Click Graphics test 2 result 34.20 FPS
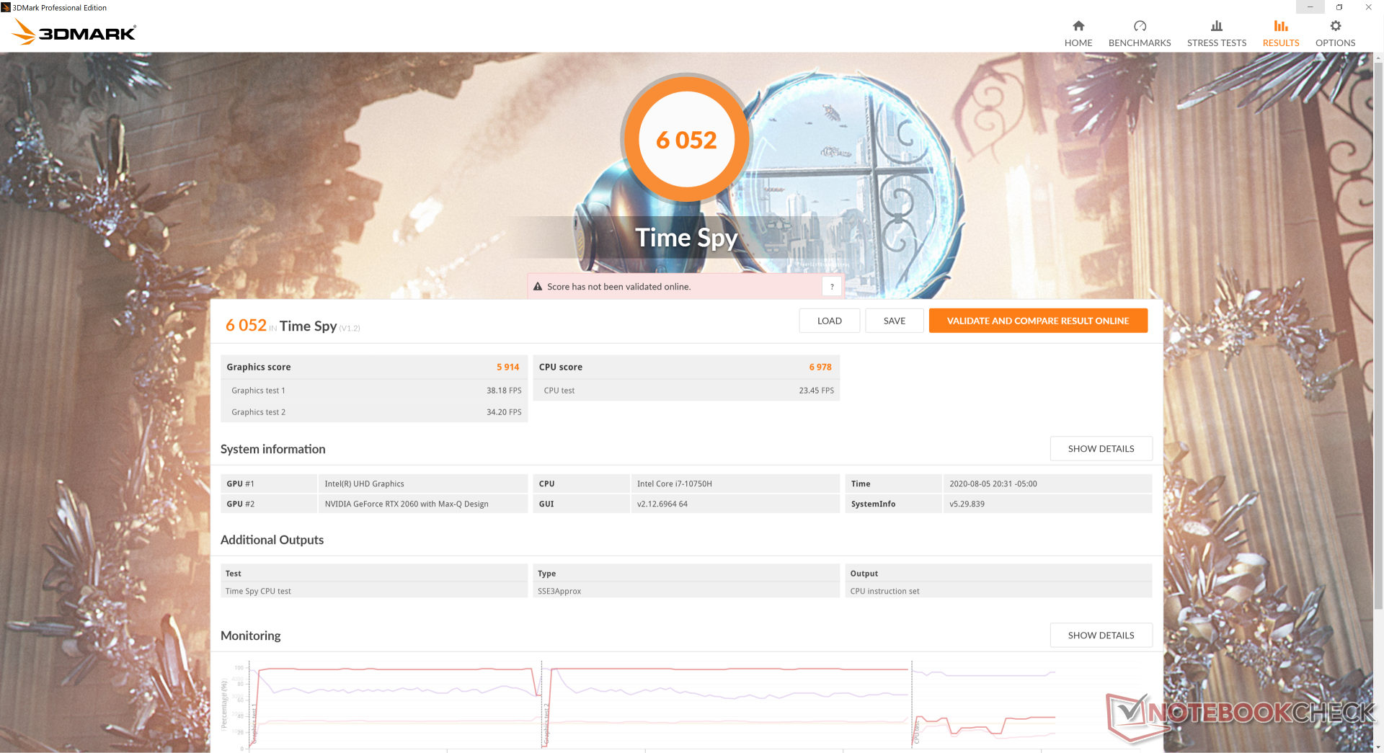 point(504,412)
